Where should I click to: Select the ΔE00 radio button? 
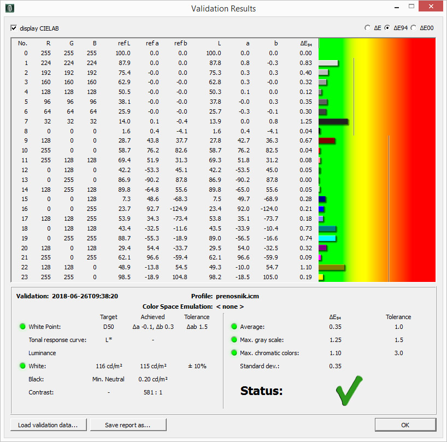point(413,28)
